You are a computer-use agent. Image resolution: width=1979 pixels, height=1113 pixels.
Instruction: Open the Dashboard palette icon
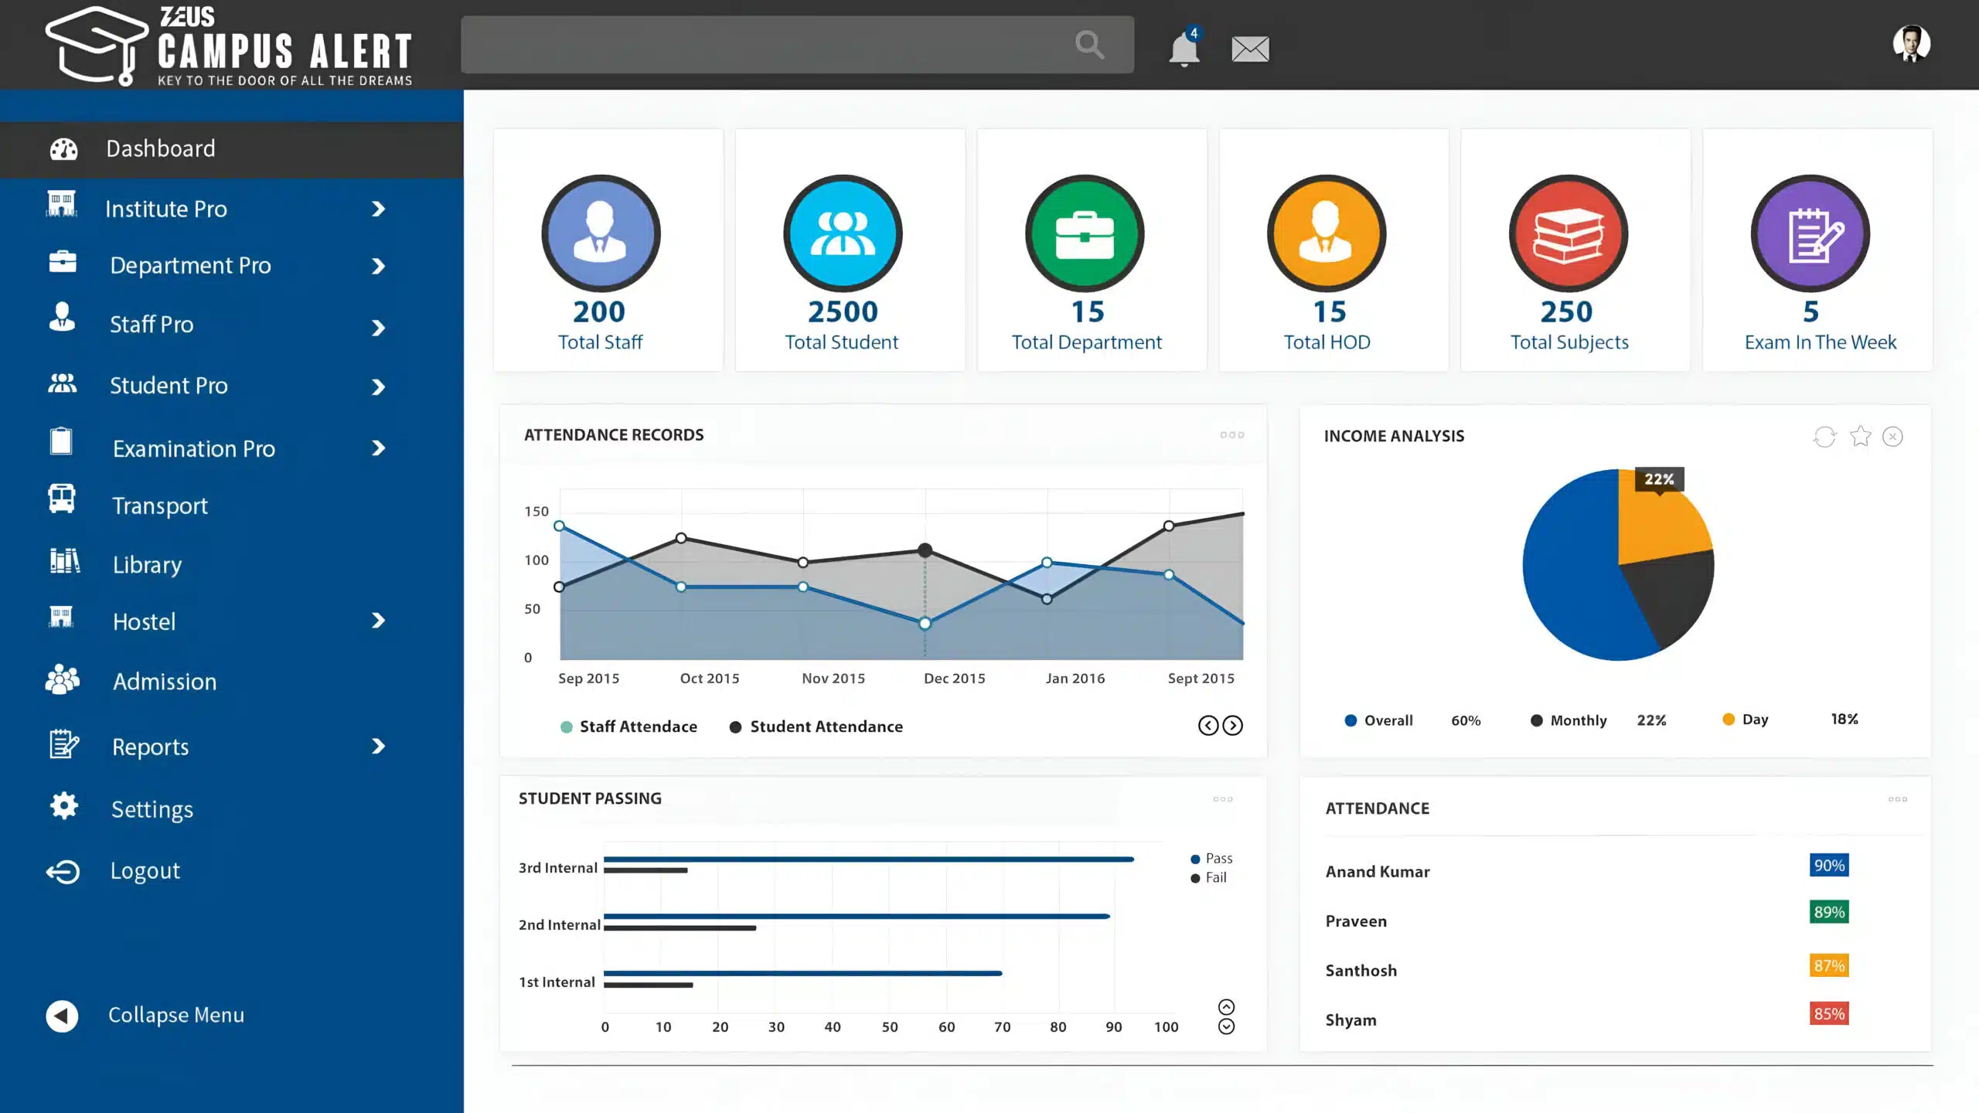[x=62, y=148]
